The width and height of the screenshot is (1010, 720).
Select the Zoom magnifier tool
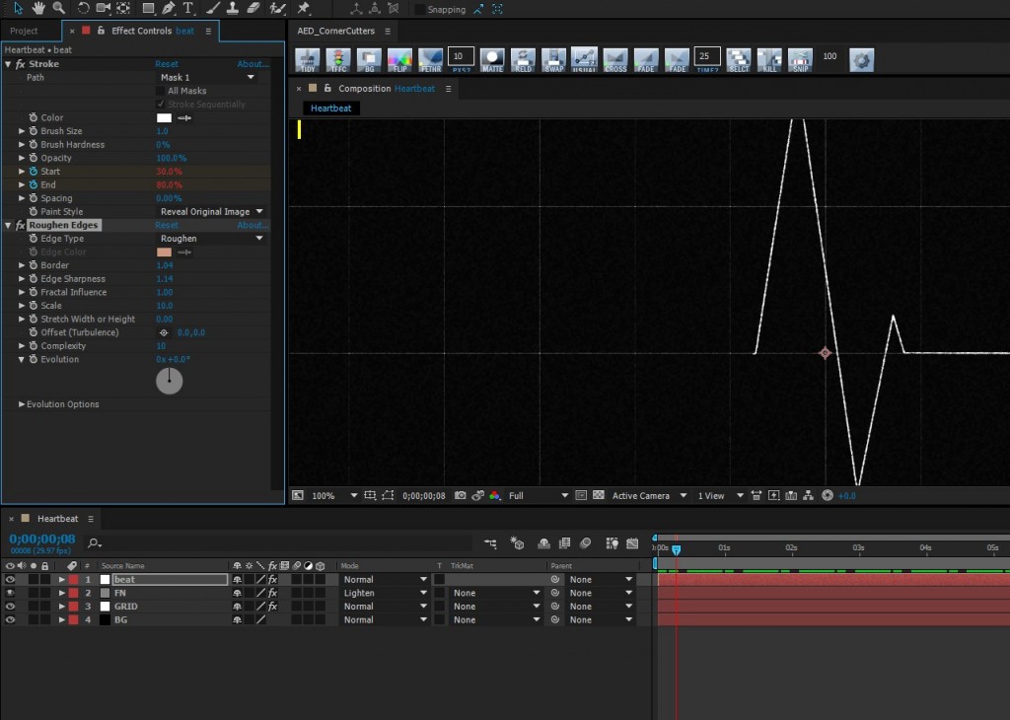[59, 9]
